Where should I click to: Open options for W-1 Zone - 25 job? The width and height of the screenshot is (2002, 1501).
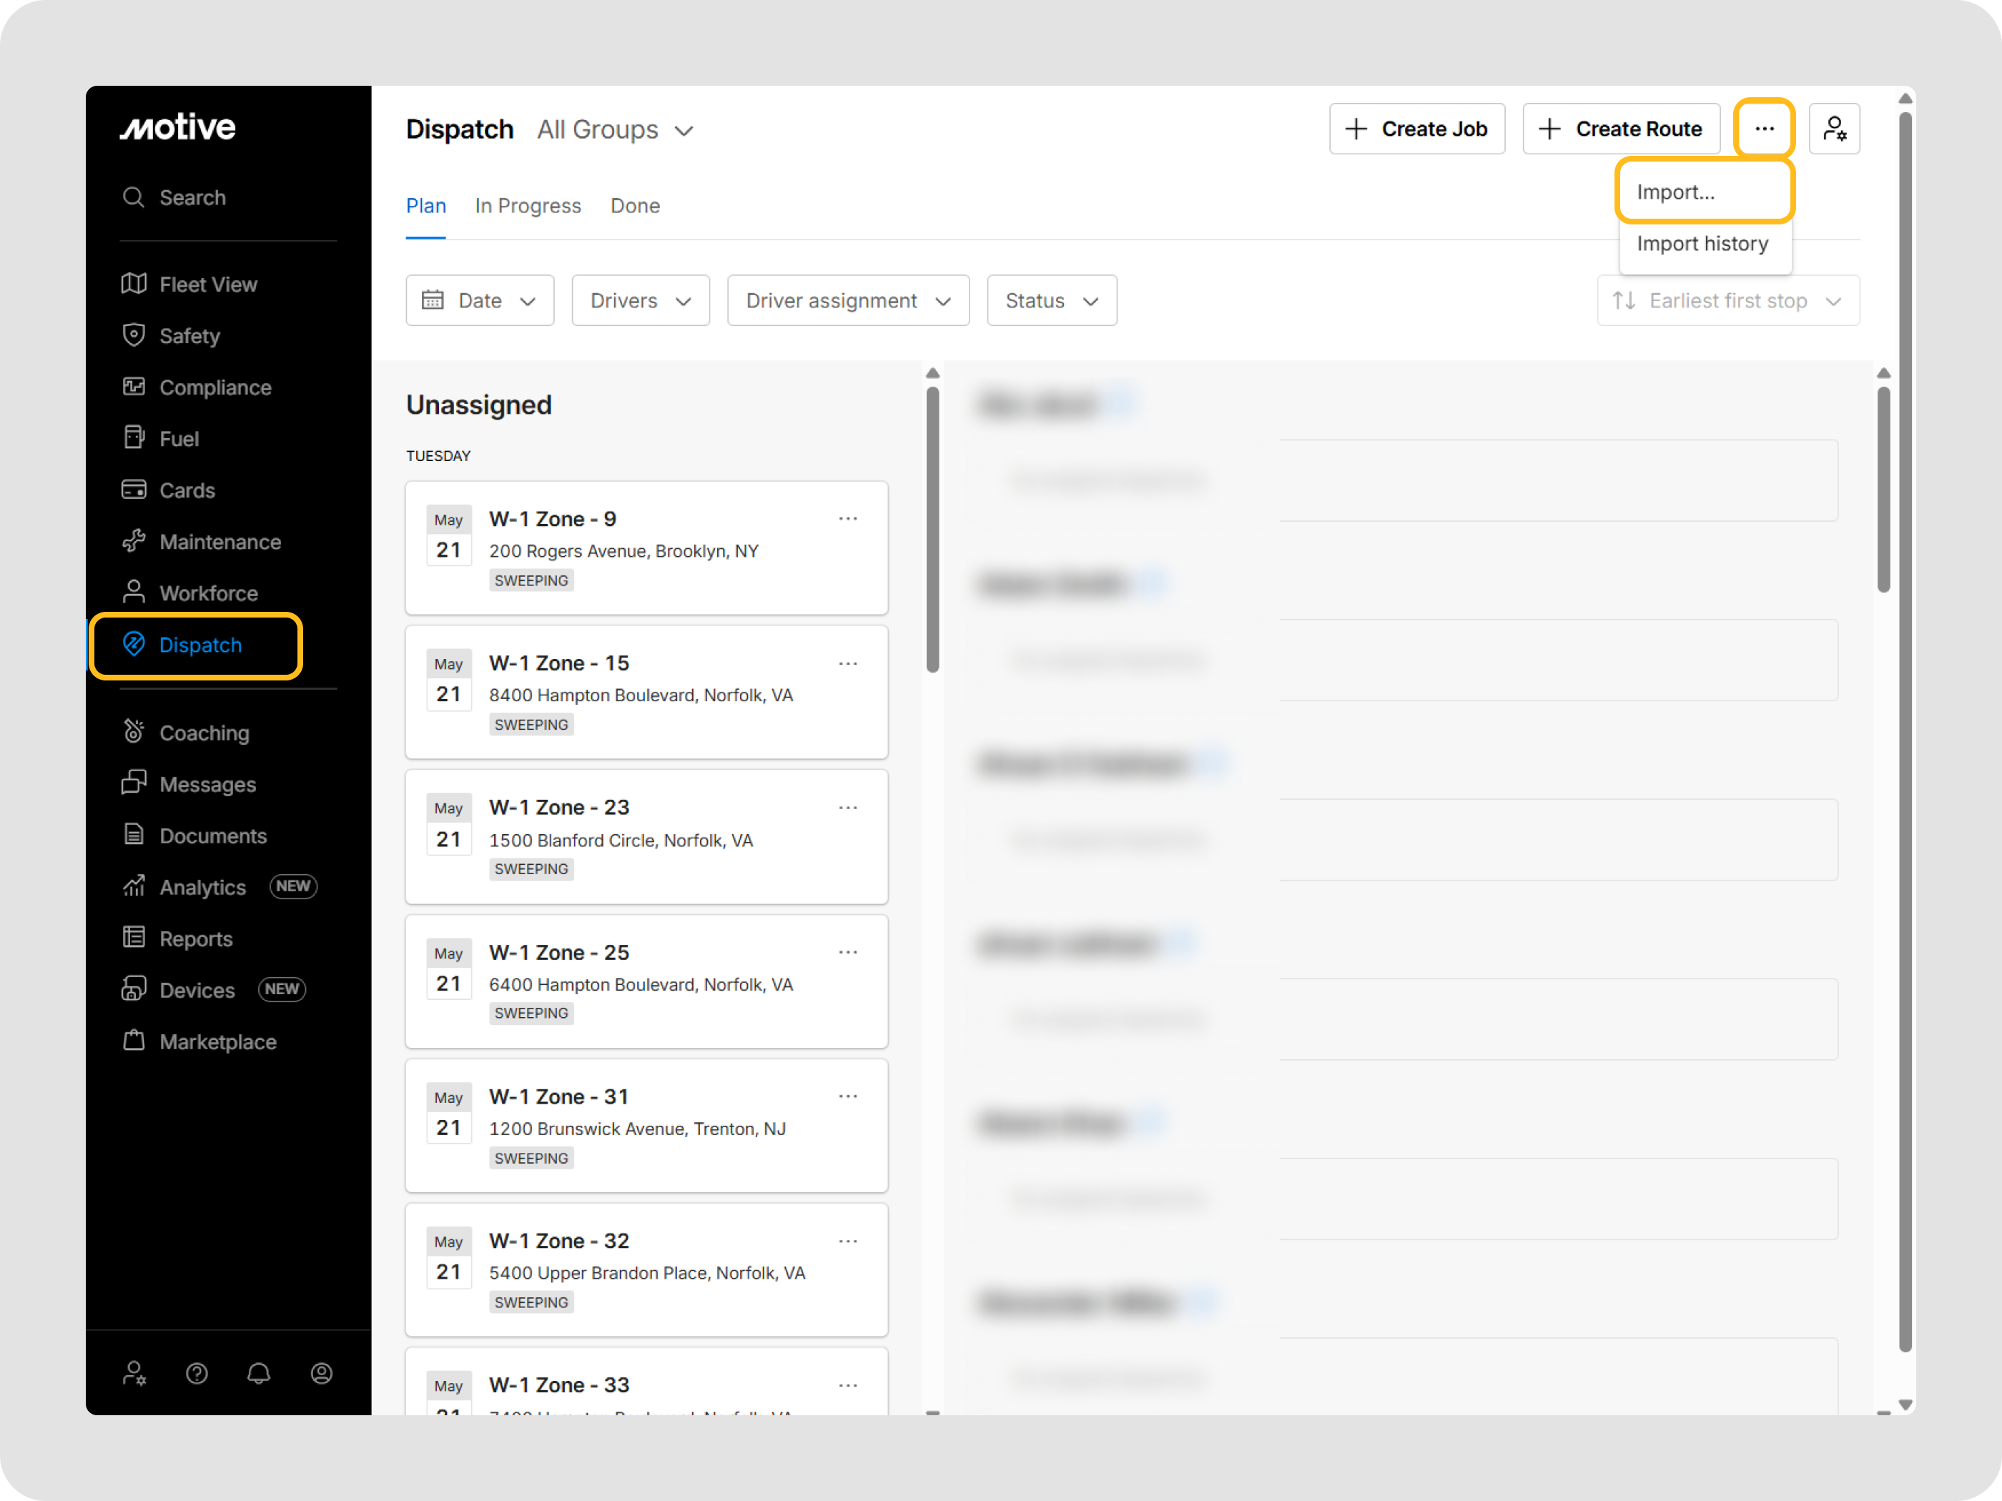847,952
